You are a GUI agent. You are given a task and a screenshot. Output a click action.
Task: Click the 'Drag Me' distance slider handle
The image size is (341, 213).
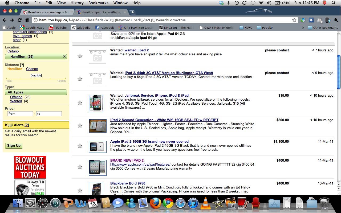click(36, 76)
